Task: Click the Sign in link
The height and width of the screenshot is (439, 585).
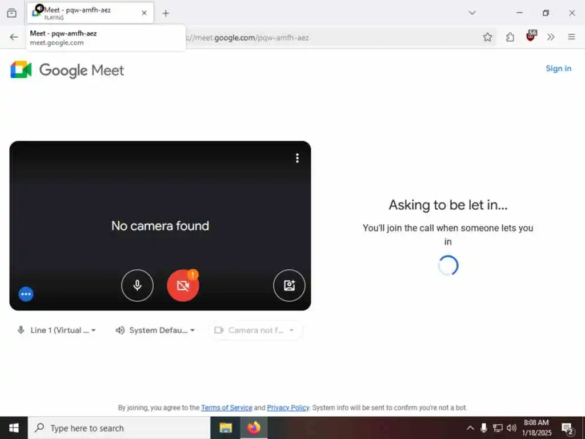Action: coord(559,69)
